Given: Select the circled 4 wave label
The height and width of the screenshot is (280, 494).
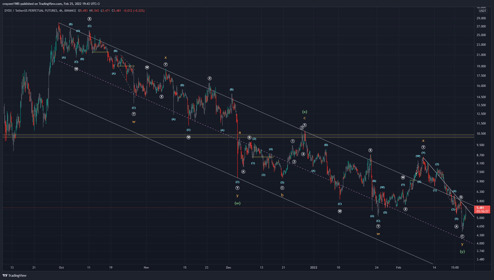Looking at the screenshot, I should tap(303, 154).
